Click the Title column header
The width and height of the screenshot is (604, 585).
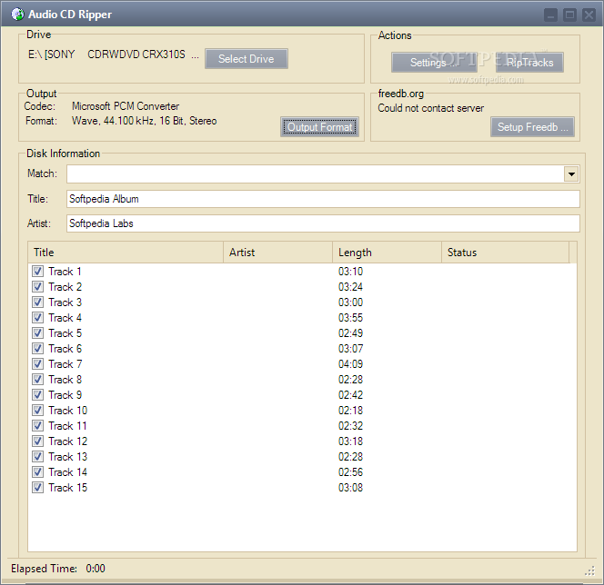tap(126, 253)
